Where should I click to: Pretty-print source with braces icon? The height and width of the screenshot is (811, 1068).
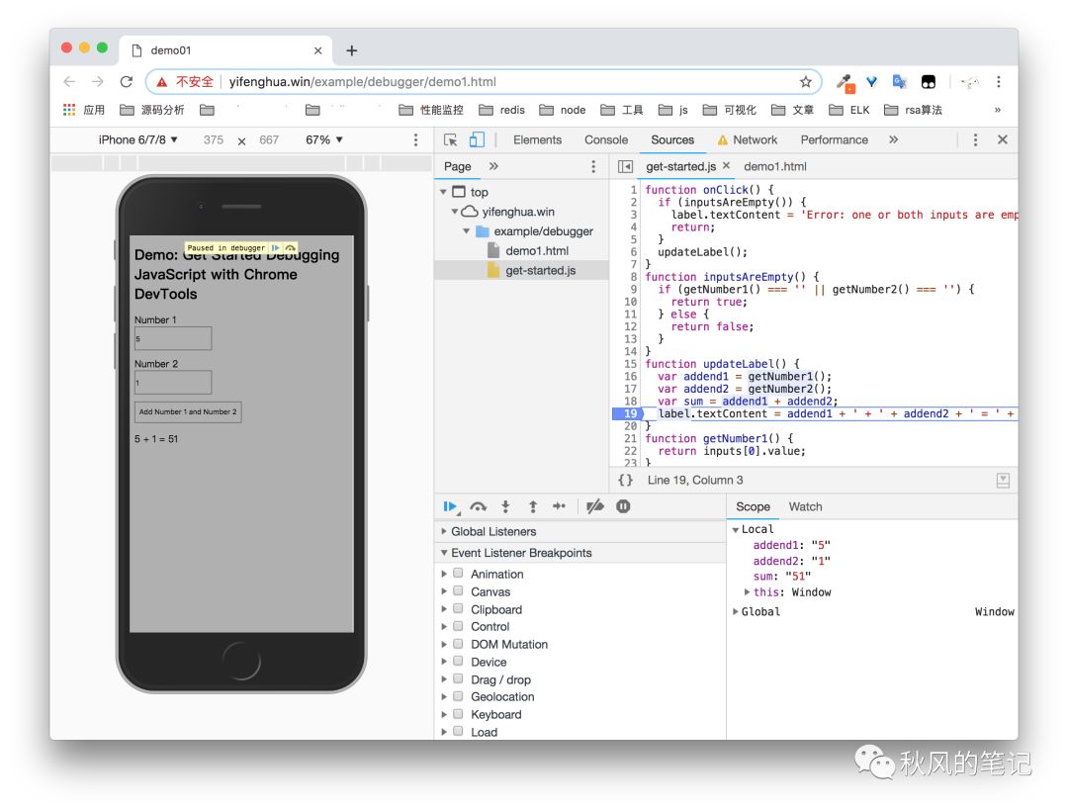625,480
